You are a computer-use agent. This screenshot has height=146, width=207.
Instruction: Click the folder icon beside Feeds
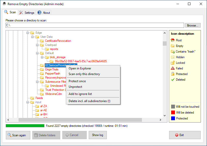(x=32, y=98)
